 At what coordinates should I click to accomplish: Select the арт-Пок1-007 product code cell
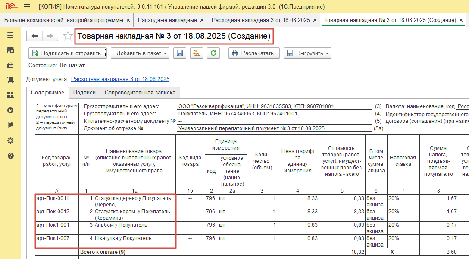coord(57,241)
